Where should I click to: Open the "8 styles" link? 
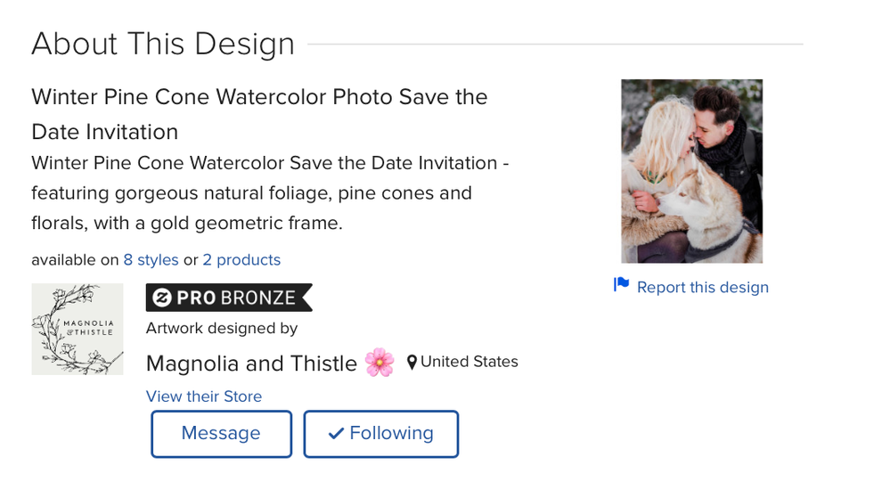(151, 260)
